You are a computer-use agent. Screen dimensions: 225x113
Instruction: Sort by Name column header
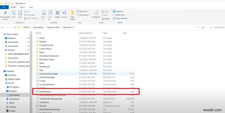[x=38, y=33]
